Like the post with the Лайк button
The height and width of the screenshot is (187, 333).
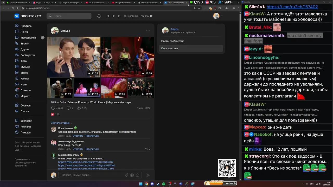click(57, 108)
